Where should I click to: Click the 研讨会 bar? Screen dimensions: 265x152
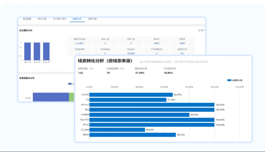point(152,125)
